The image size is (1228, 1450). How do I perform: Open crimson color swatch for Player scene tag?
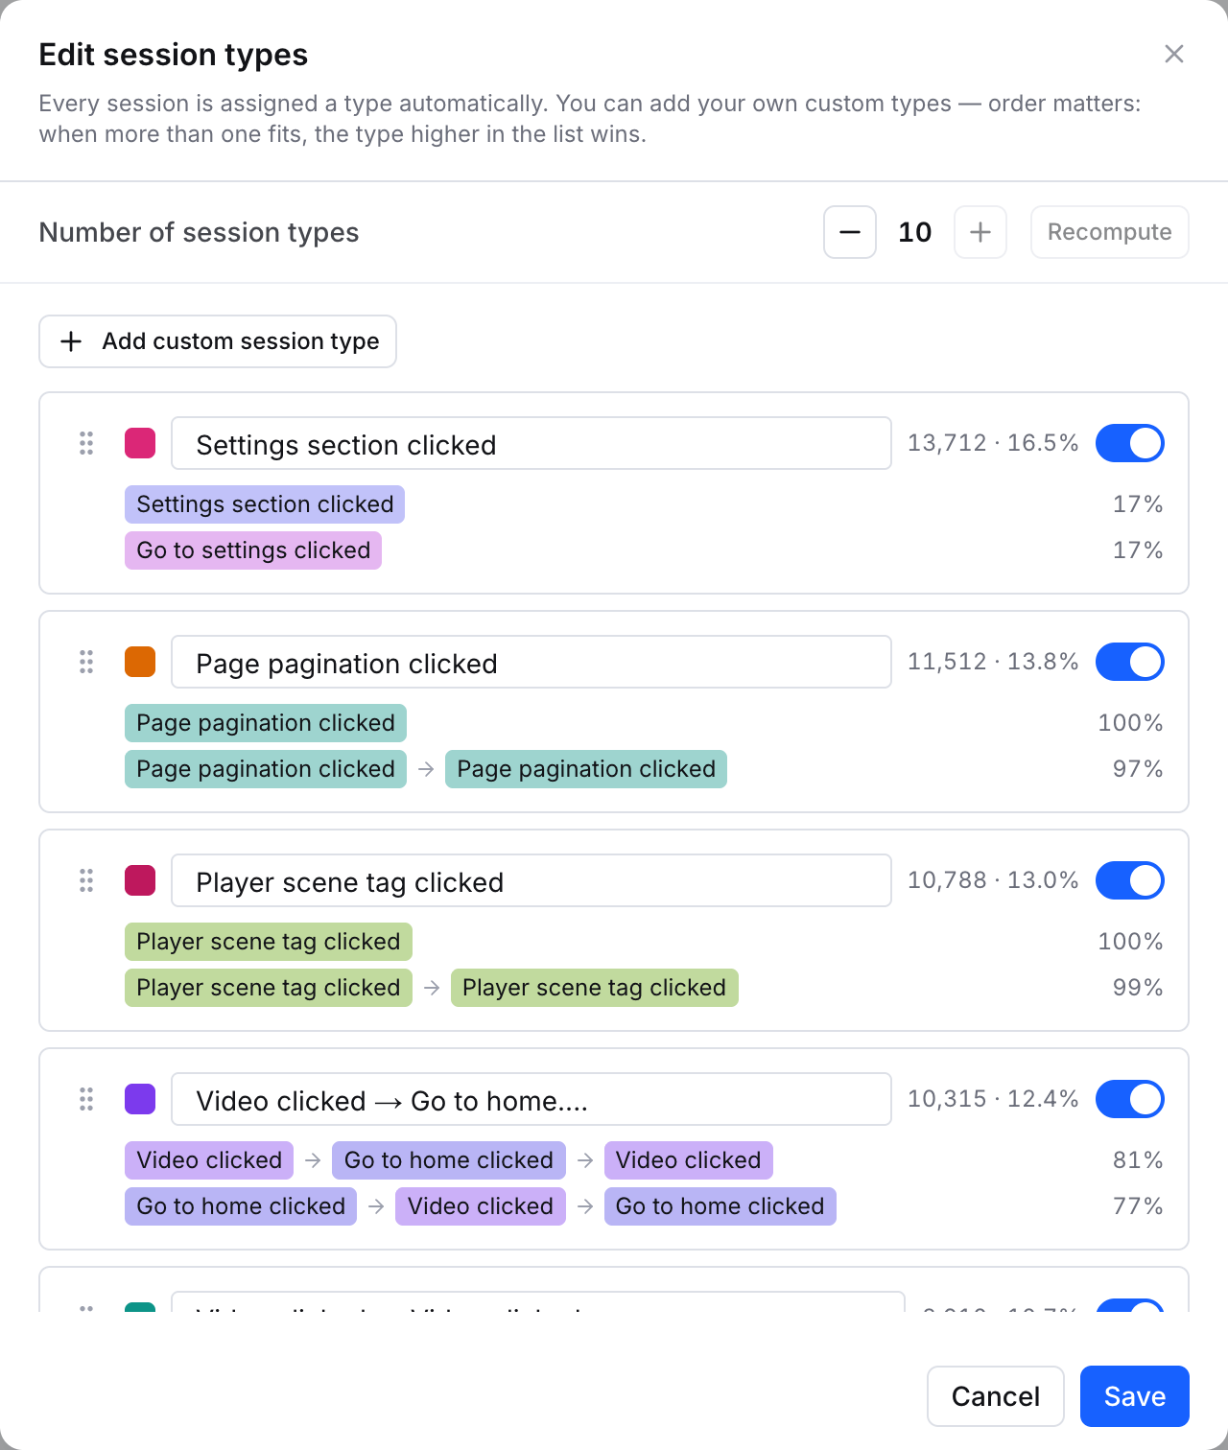(140, 880)
